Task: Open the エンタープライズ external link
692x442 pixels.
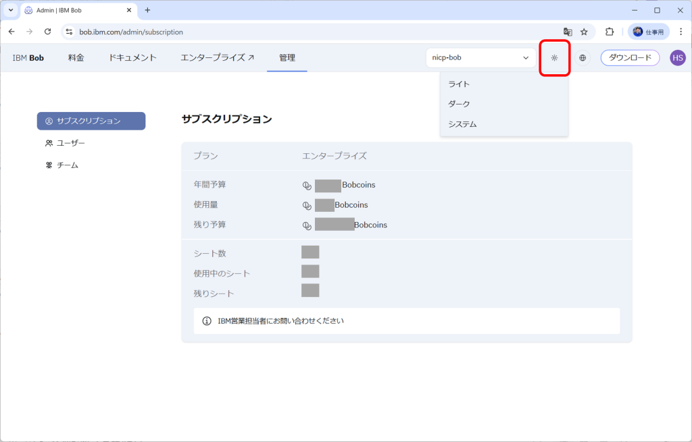Action: coord(217,58)
